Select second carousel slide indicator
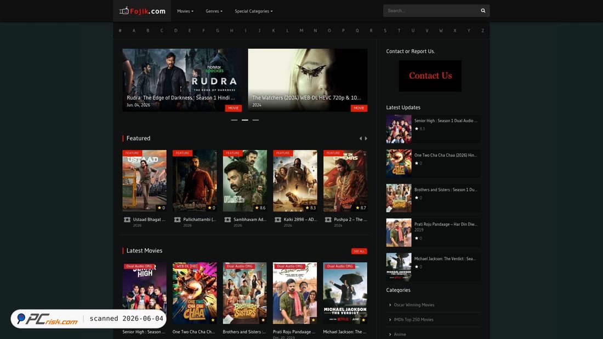603x339 pixels. tap(245, 120)
